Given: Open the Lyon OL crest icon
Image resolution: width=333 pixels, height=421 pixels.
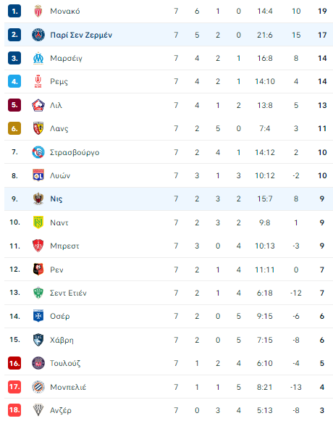Looking at the screenshot, I should pyautogui.click(x=38, y=175).
